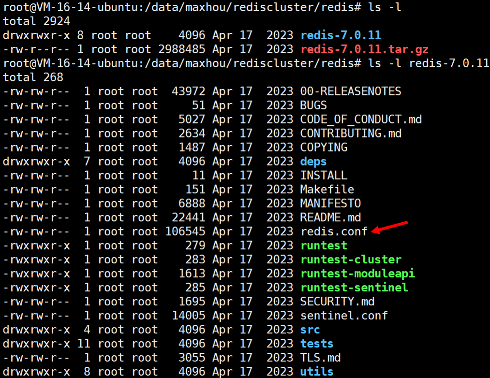This screenshot has width=490, height=378.
Task: Select the redis-7.0.11 directory name
Action: click(x=341, y=35)
